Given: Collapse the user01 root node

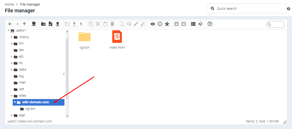Looking at the screenshot, I should pyautogui.click(x=8, y=30).
